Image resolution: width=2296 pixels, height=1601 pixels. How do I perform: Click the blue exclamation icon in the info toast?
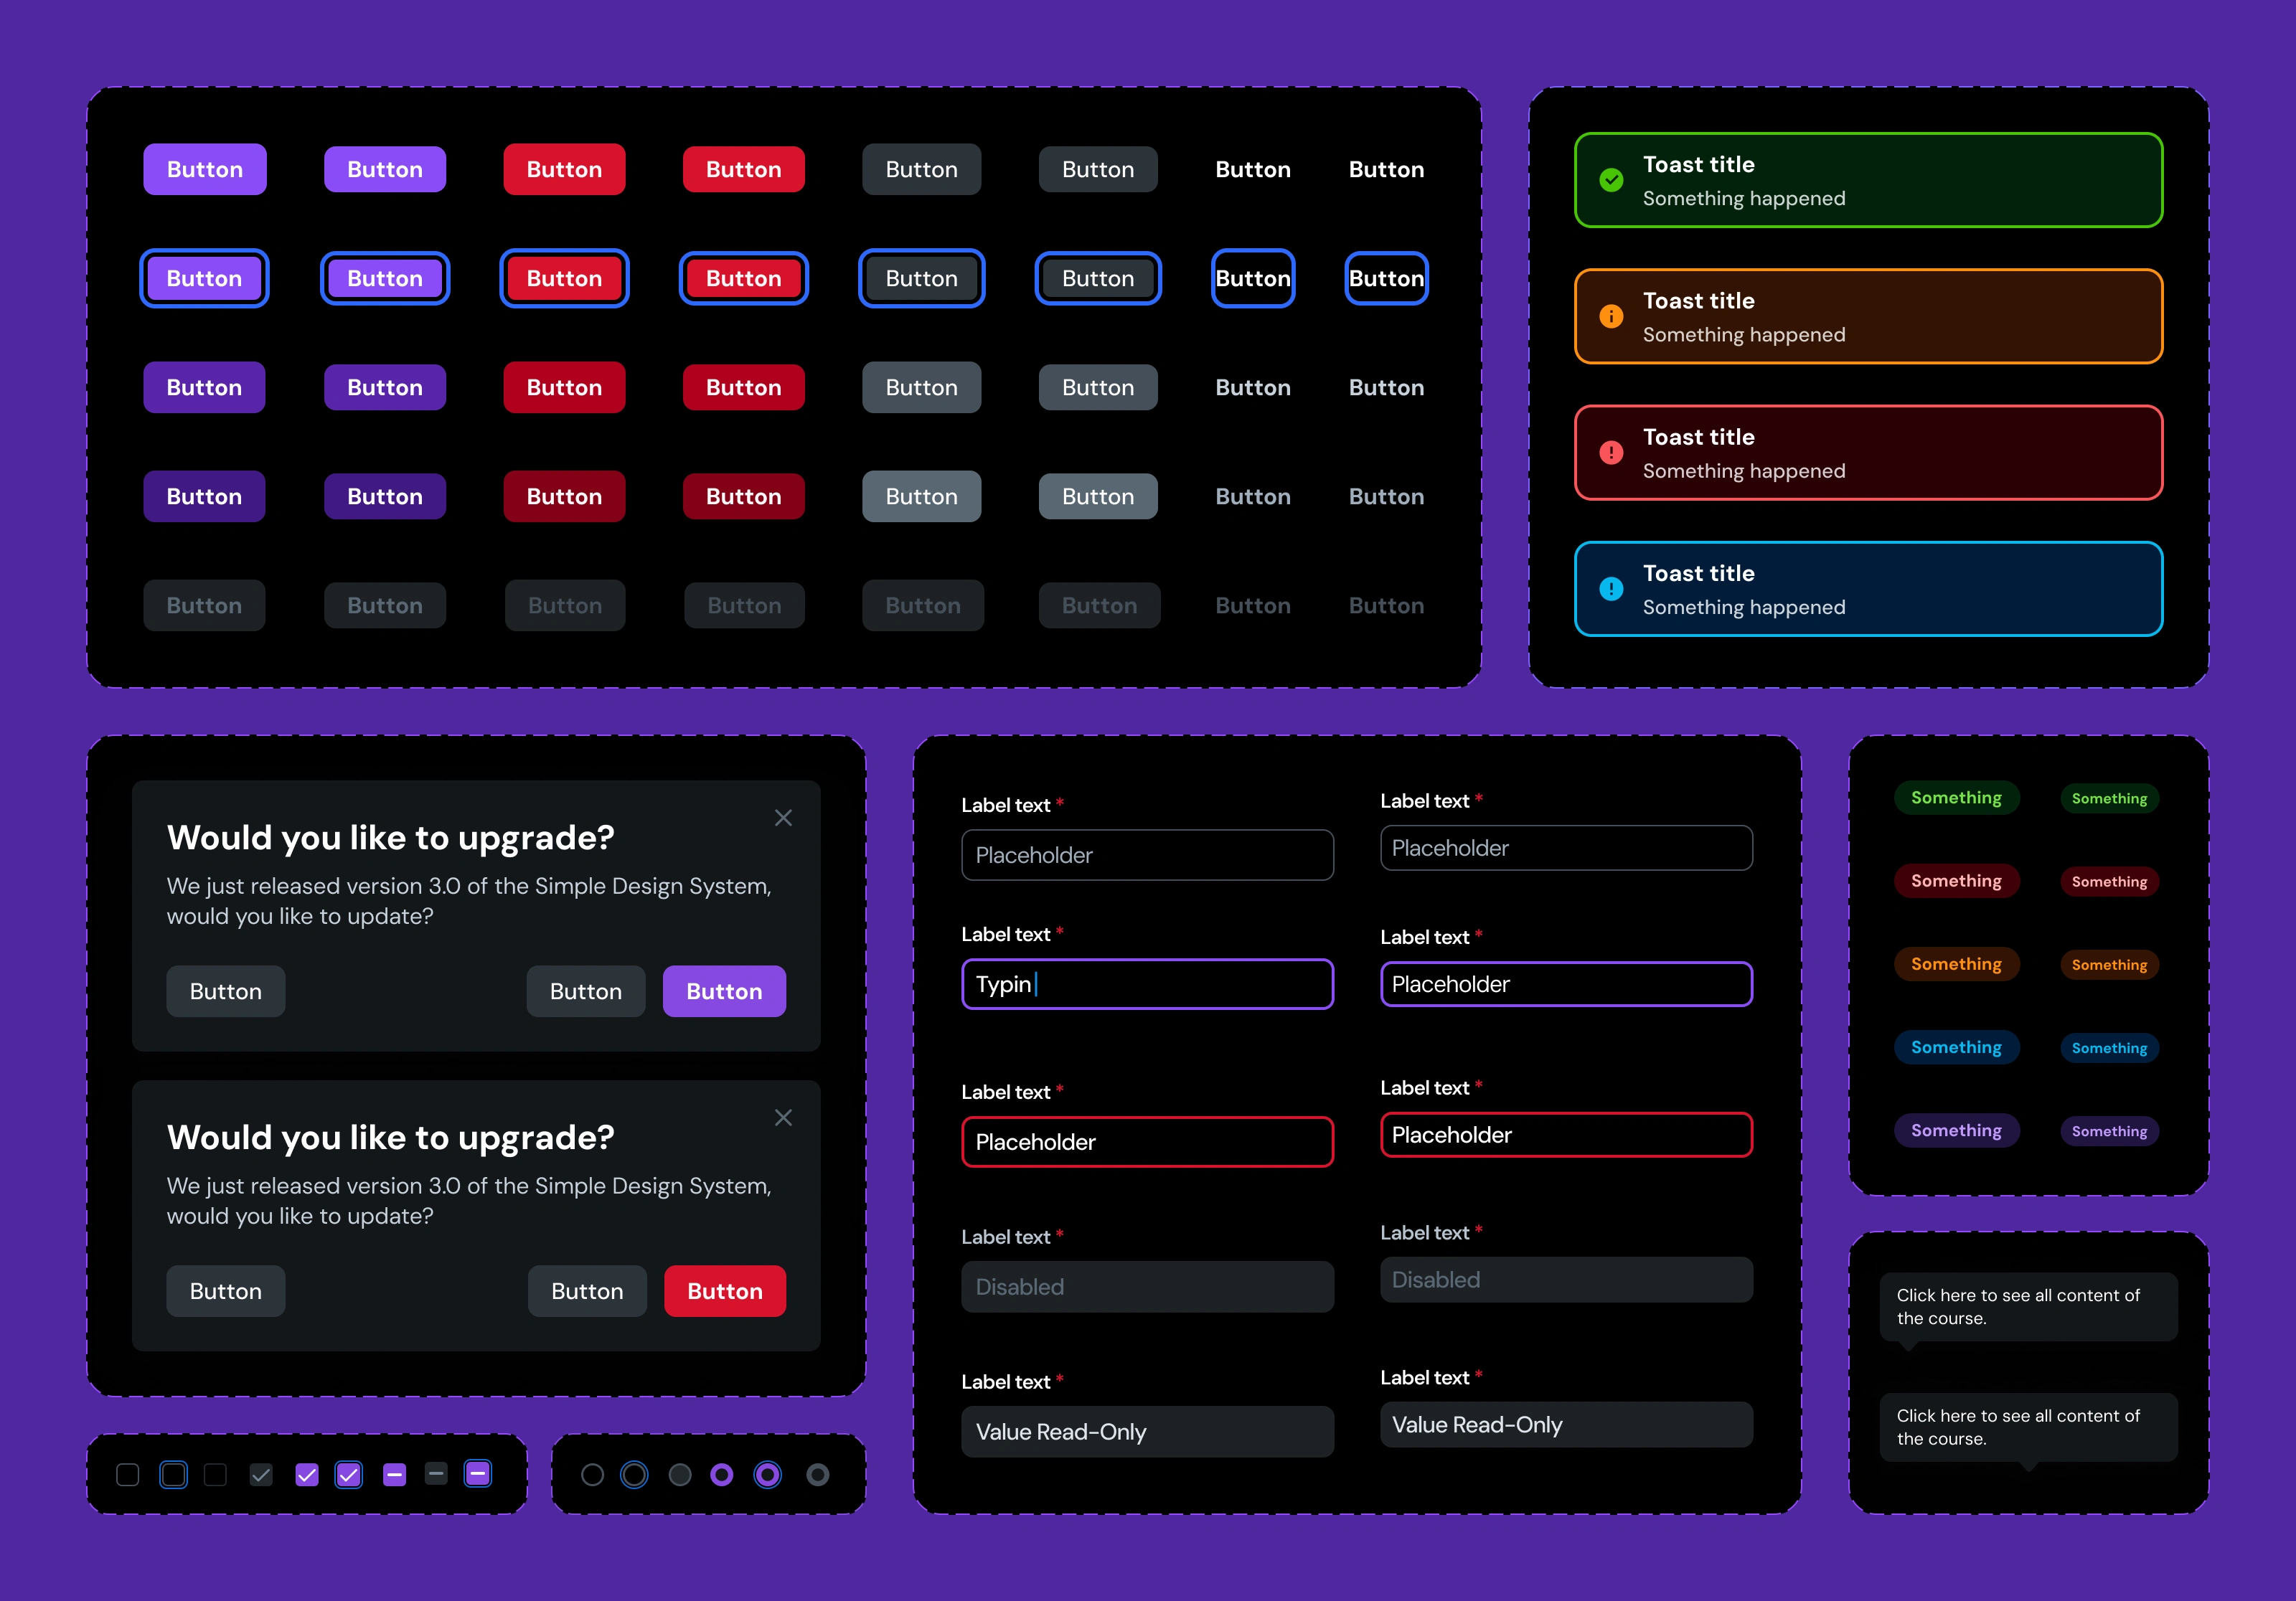pos(1611,589)
